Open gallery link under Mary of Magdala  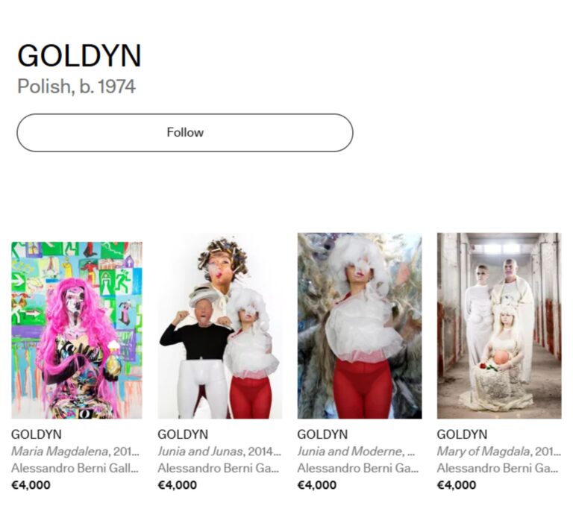point(498,468)
